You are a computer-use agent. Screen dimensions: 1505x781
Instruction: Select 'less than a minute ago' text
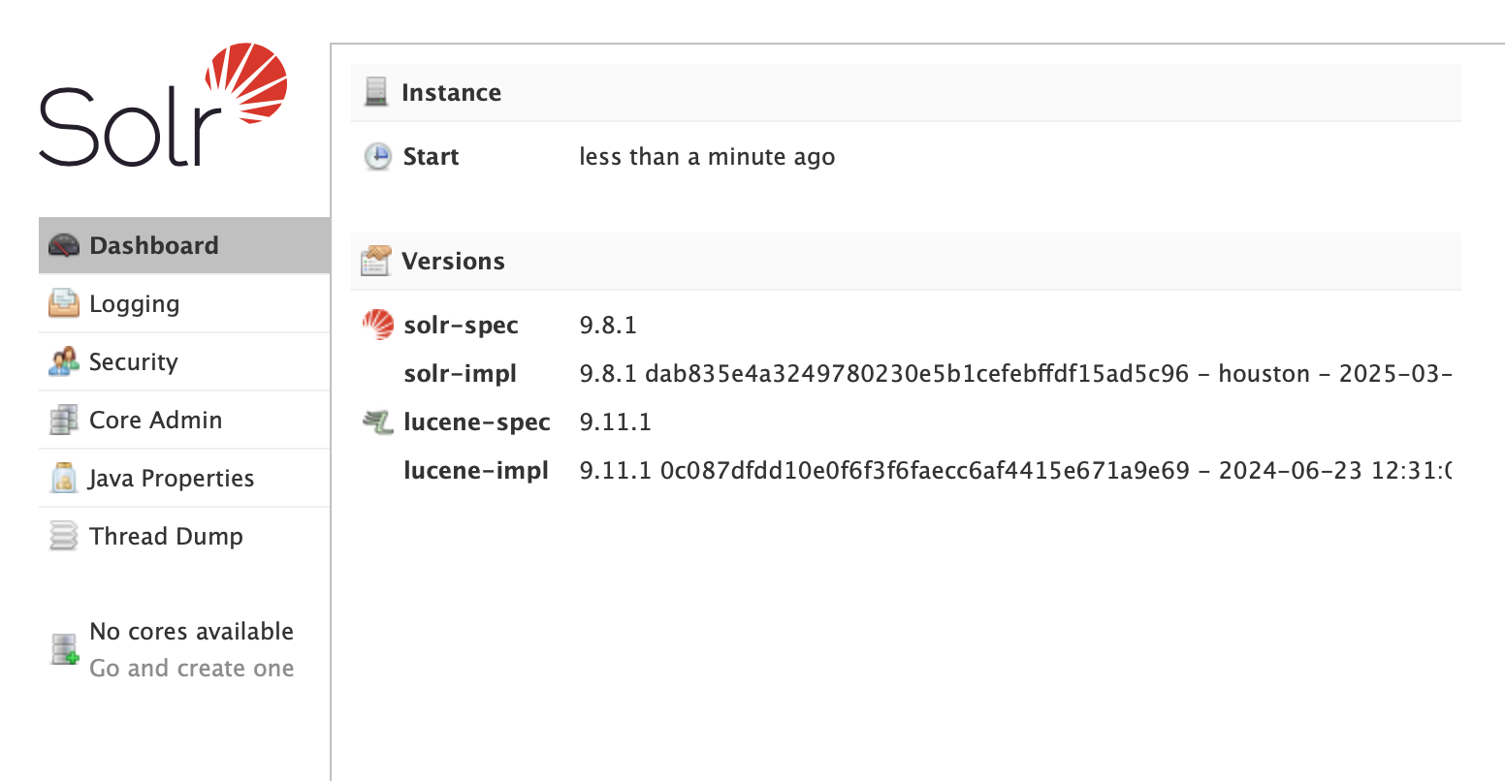pyautogui.click(x=707, y=157)
